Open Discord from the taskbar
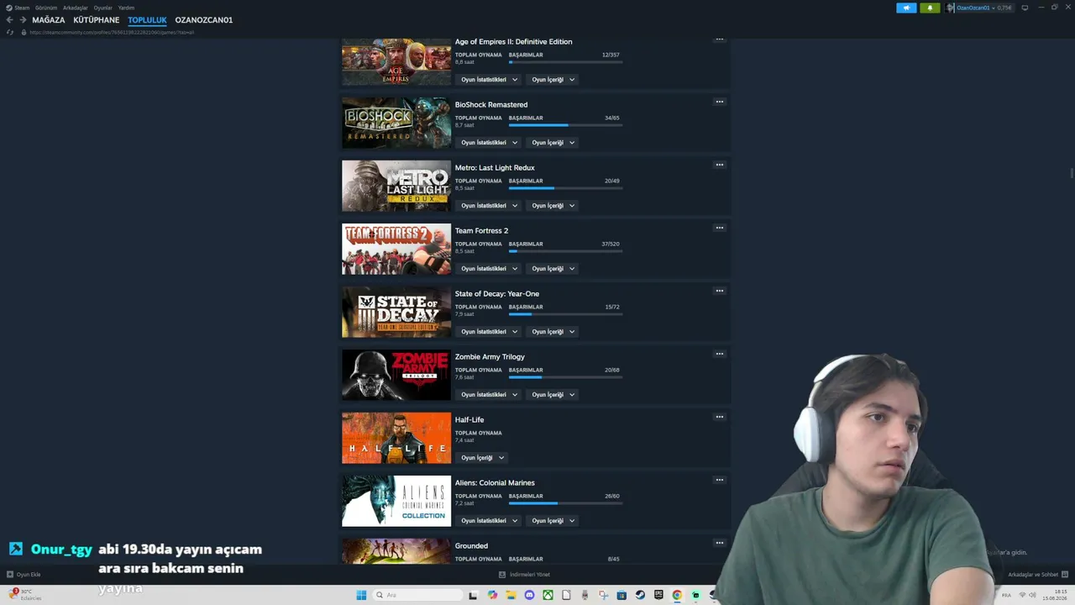 coord(529,595)
